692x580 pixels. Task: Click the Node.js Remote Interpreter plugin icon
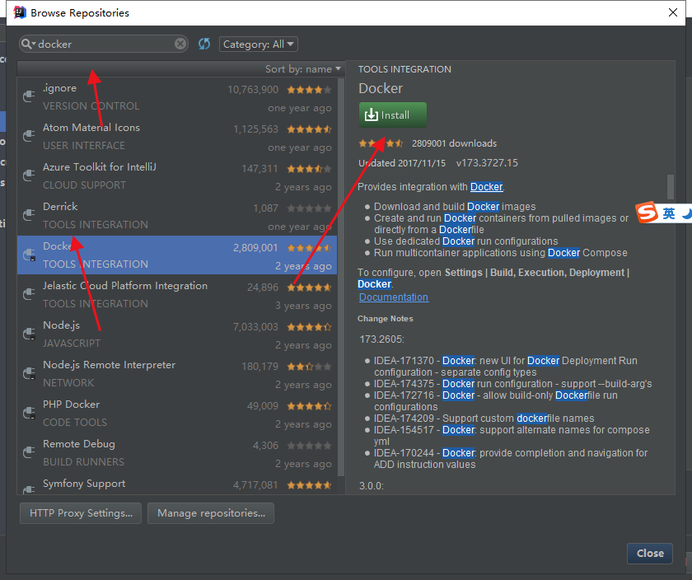coord(29,372)
